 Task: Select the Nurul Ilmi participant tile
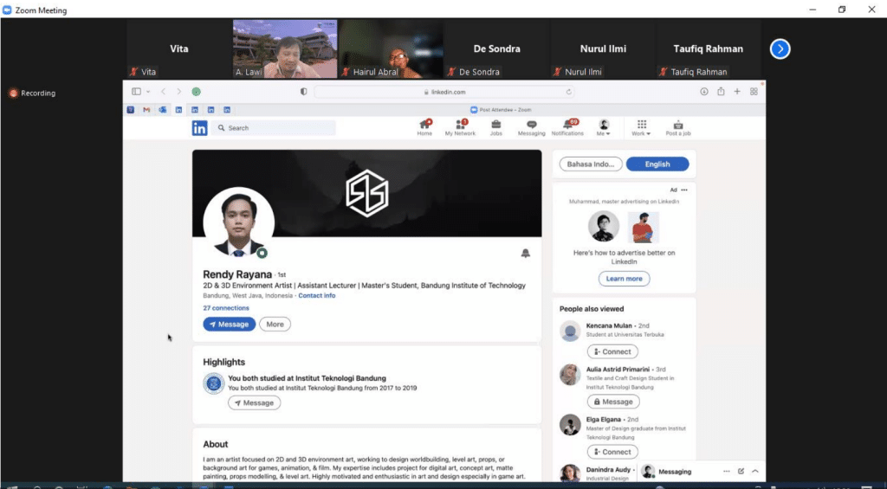point(603,49)
